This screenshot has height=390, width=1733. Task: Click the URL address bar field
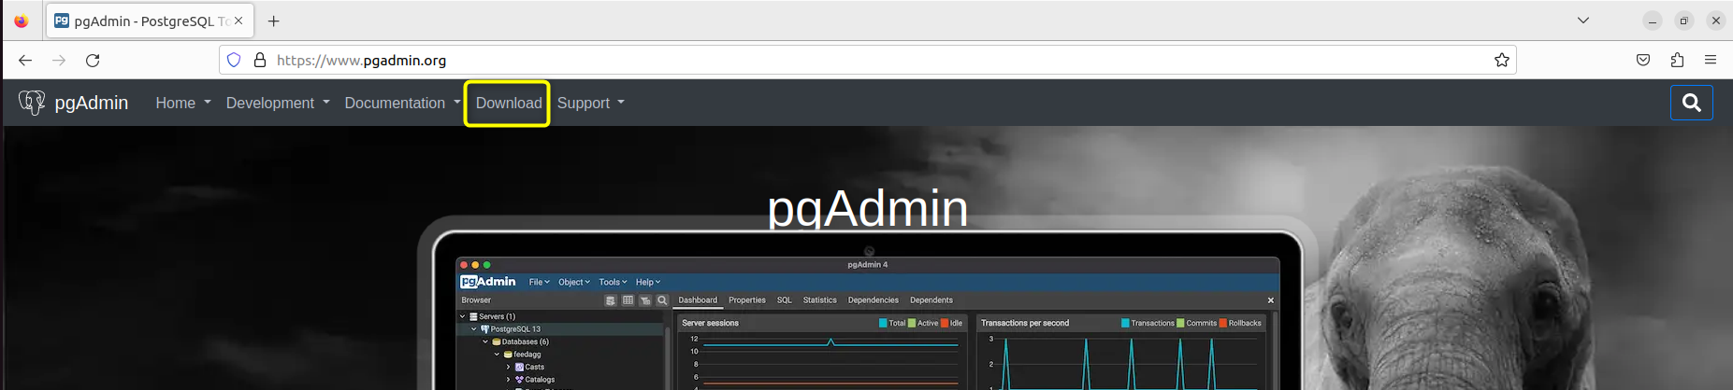tap(867, 60)
